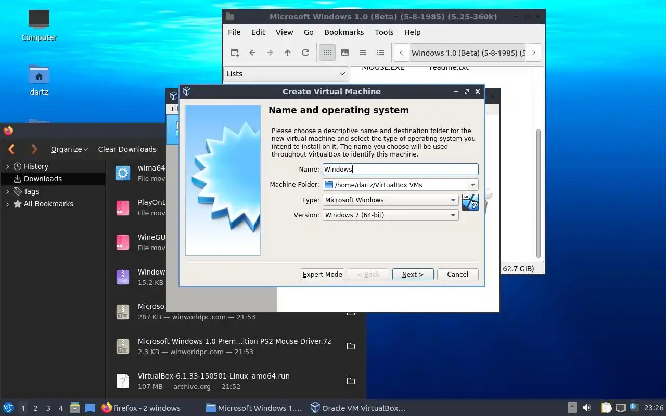Switch to the Firefox taskbar window entry
Screen dimensions: 666x416
(141, 408)
